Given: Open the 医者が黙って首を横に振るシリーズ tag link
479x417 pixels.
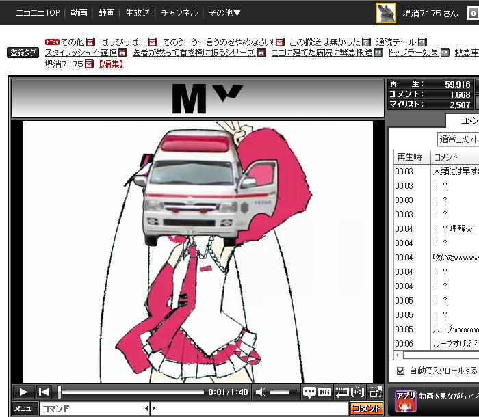Looking at the screenshot, I should [194, 53].
